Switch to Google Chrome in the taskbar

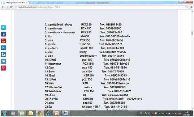(40, 113)
